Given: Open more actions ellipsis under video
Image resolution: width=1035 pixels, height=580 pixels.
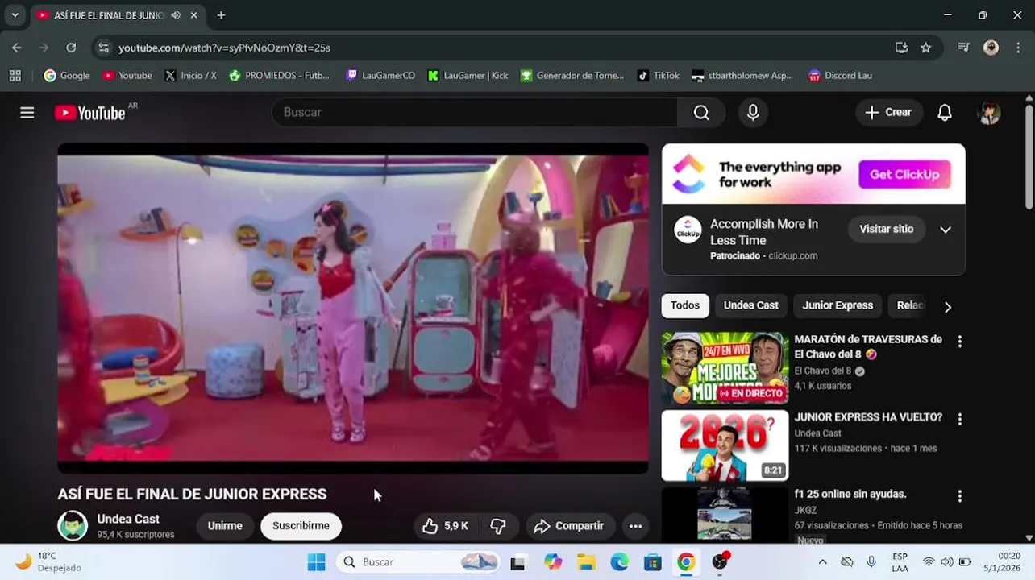Looking at the screenshot, I should (635, 526).
